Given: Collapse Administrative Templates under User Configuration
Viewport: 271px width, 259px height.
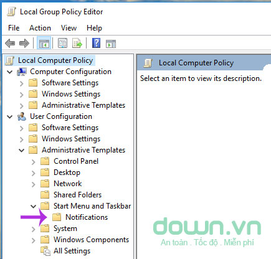Looking at the screenshot, I should click(21, 151).
